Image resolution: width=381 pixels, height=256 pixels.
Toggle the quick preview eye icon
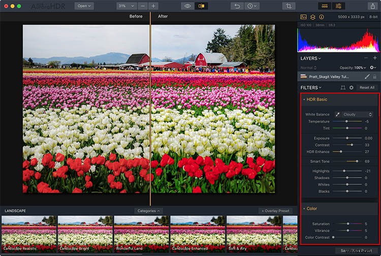(x=187, y=6)
